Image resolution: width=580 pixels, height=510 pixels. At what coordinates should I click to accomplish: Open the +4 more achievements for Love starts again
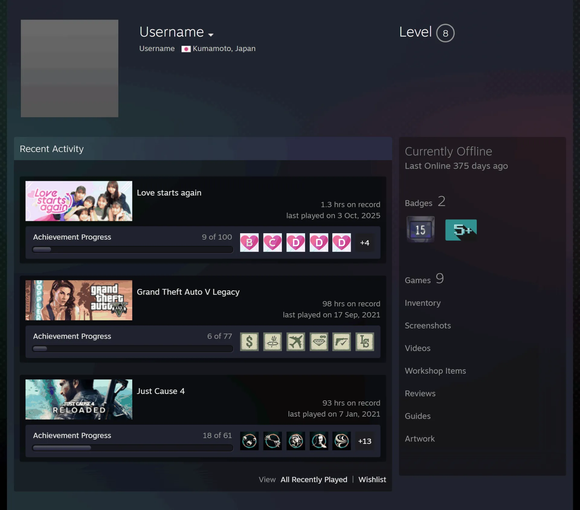[365, 243]
